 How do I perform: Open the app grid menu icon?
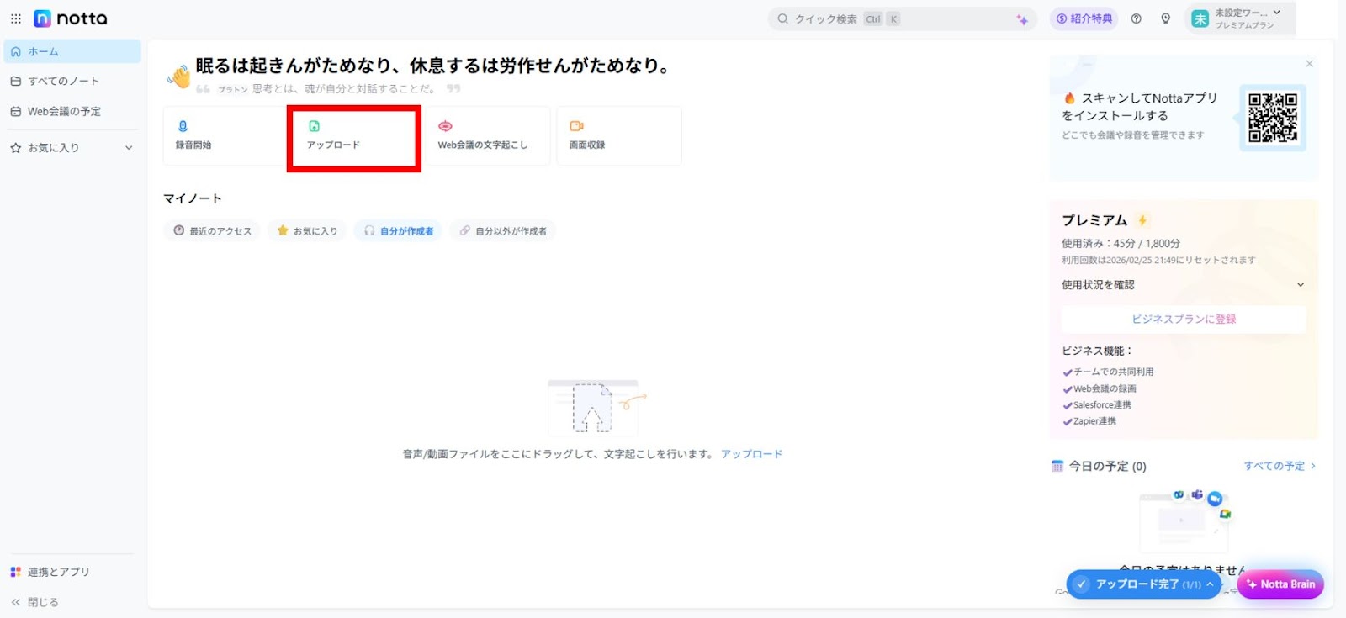point(16,18)
